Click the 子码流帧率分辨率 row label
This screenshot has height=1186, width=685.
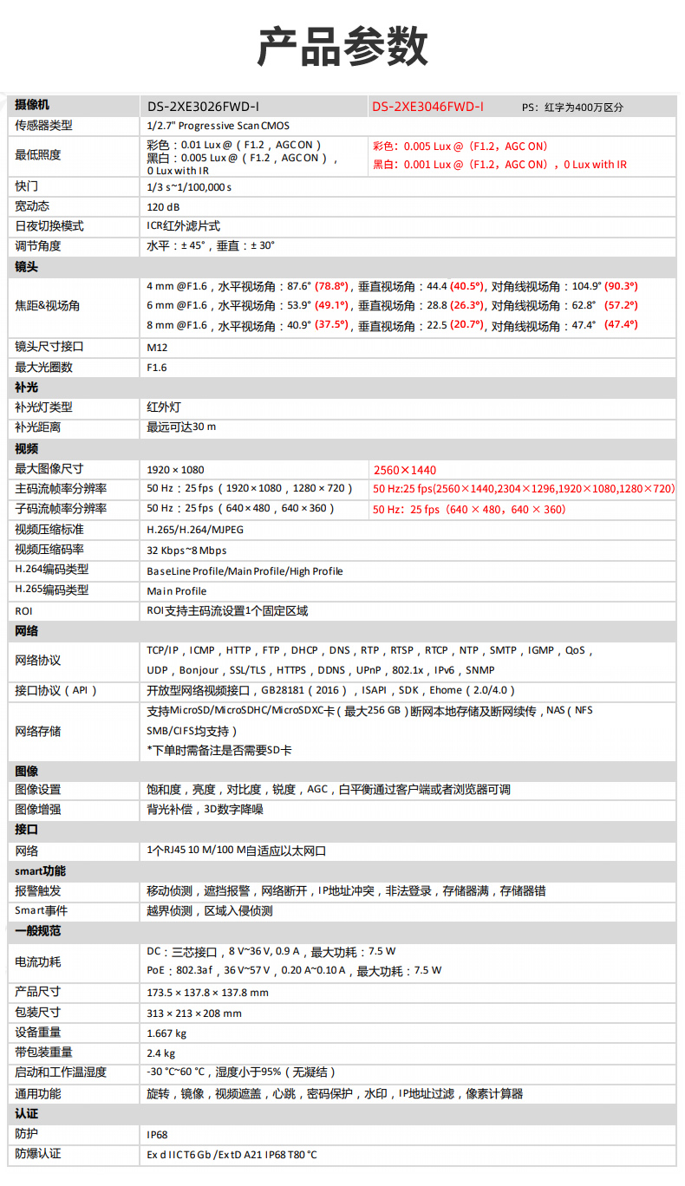pos(61,509)
